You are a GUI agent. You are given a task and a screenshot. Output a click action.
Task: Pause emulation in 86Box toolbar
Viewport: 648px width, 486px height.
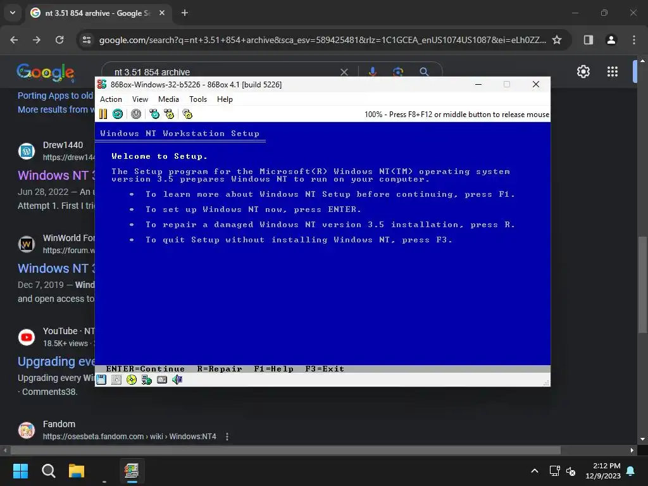[x=103, y=114]
